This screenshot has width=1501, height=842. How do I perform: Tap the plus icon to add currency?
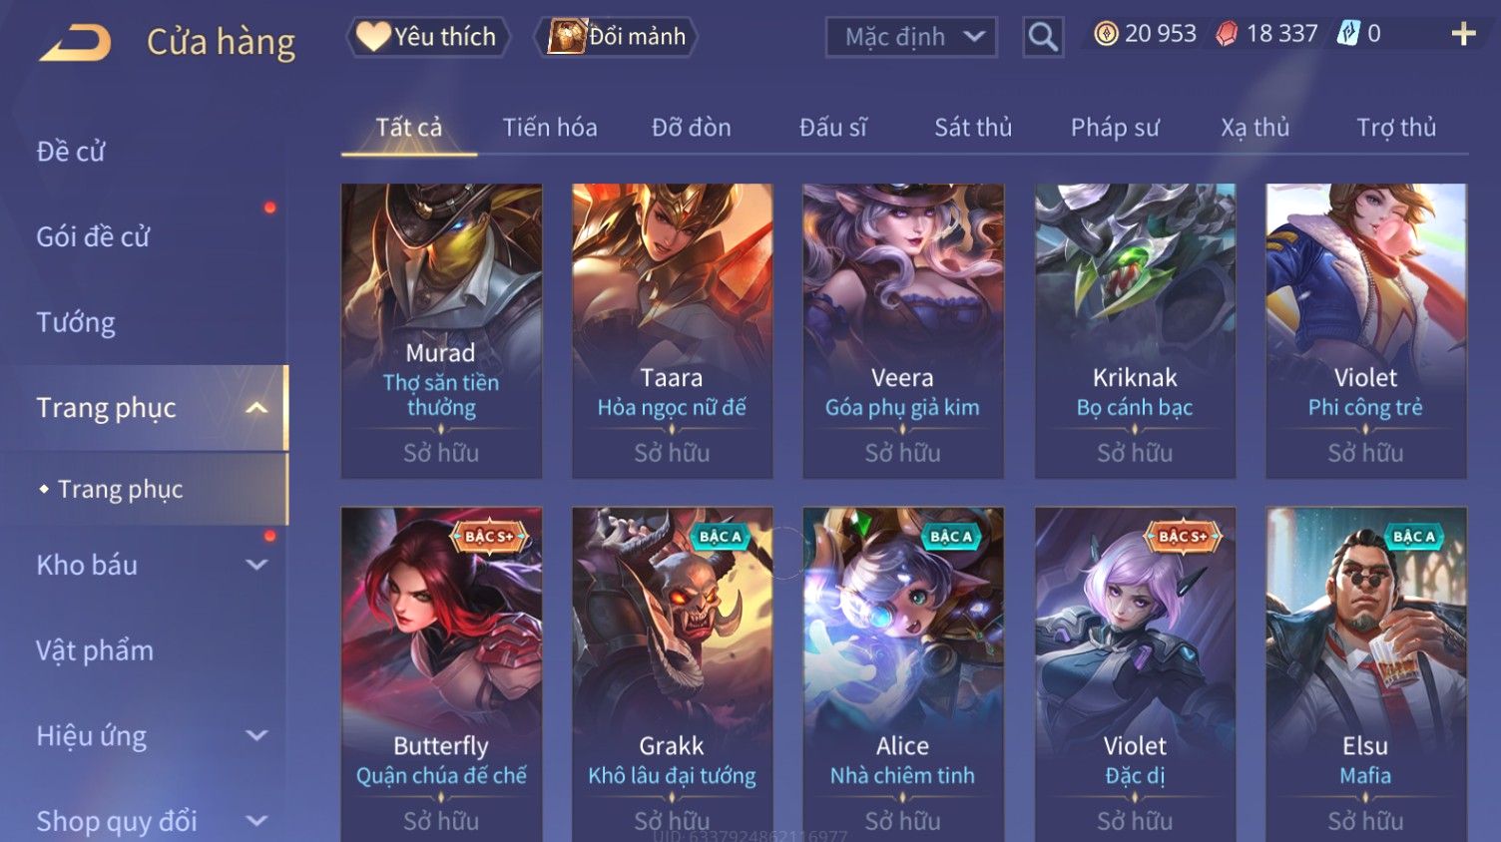(1463, 35)
